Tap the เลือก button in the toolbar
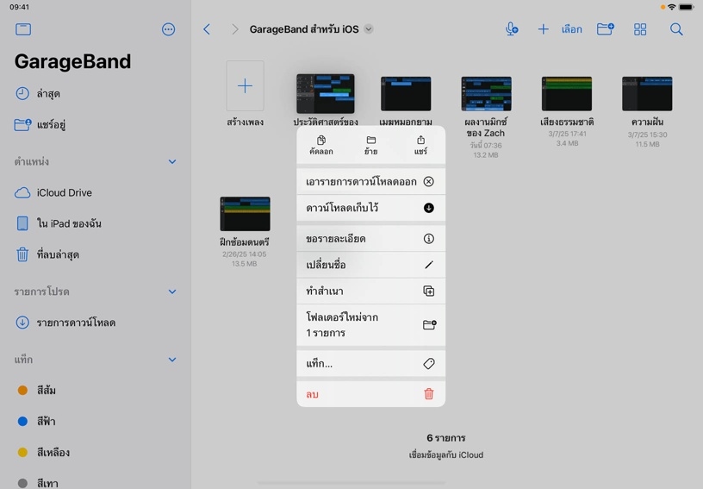 pos(571,29)
